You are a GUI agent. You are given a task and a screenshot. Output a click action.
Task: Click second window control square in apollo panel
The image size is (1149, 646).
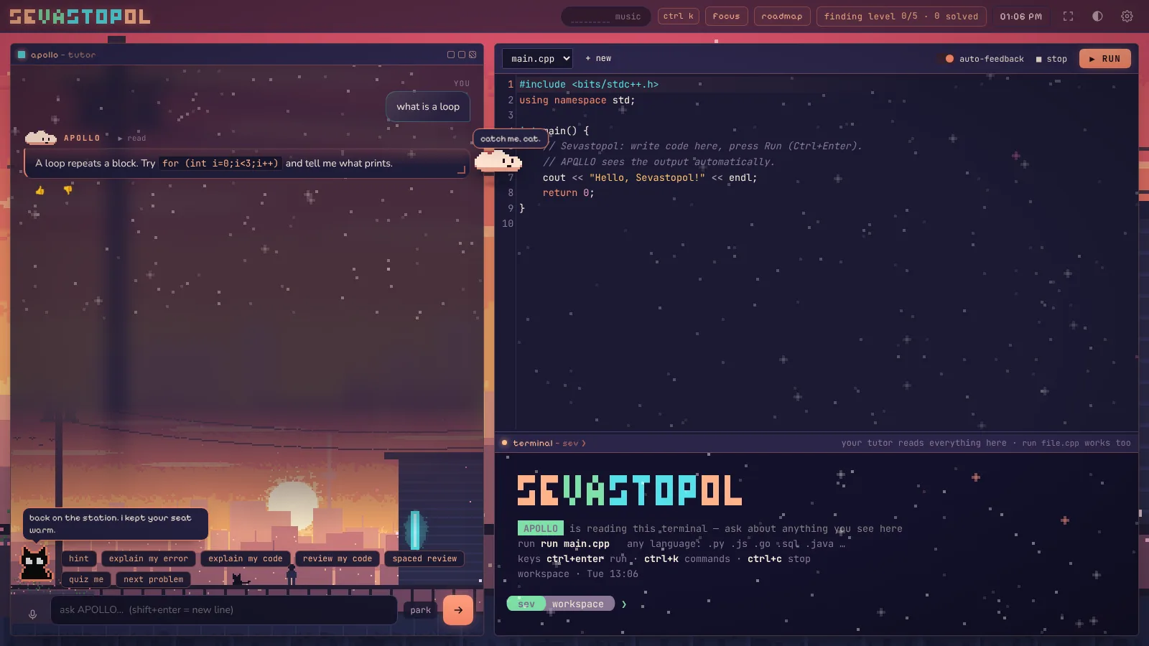[462, 55]
